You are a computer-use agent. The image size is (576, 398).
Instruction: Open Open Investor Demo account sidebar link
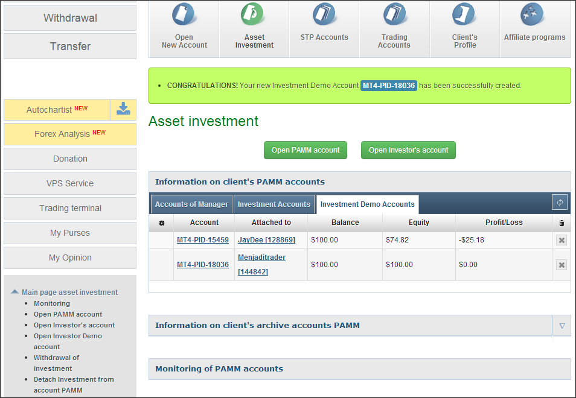68,341
